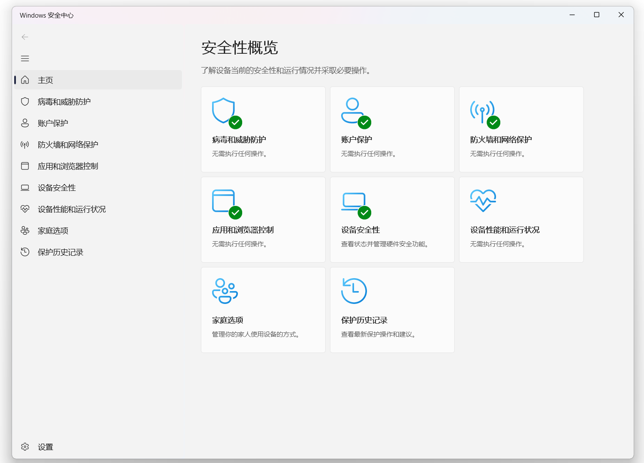644x463 pixels.
Task: Click the gear icon beside 设置
Action: click(x=25, y=447)
